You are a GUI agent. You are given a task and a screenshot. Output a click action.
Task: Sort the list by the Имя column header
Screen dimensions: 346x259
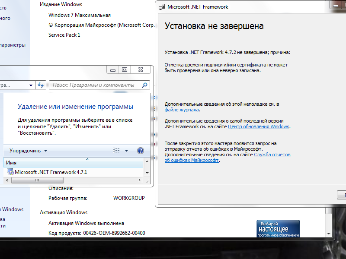[x=74, y=163]
